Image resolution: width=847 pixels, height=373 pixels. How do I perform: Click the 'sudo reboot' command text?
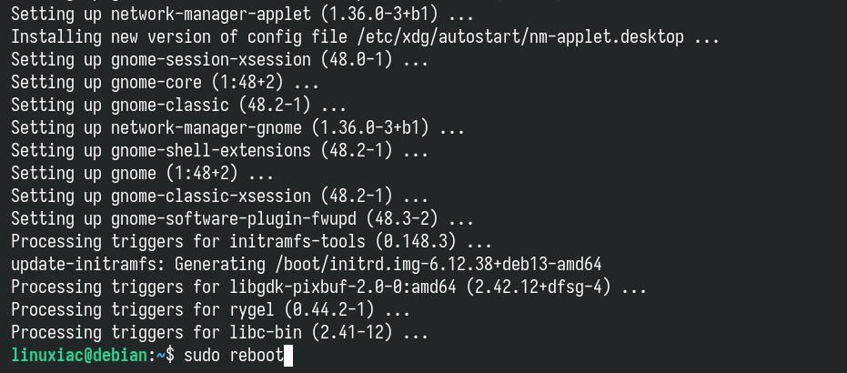pos(234,356)
